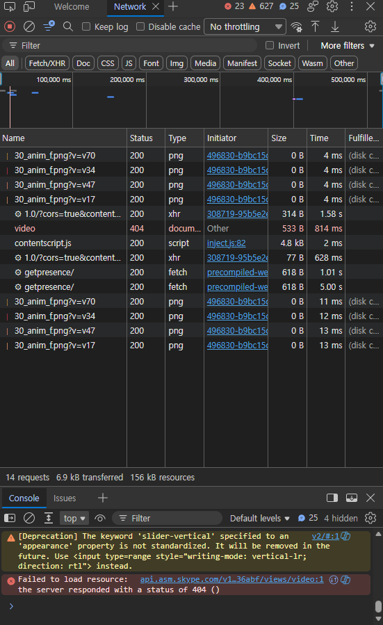Viewport: 383px width, 625px height.
Task: Click the top-bar info messages badge 25
Action: click(x=289, y=6)
